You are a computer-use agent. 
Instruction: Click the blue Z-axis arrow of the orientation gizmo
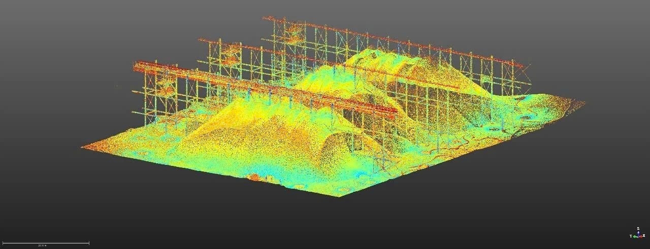click(637, 232)
